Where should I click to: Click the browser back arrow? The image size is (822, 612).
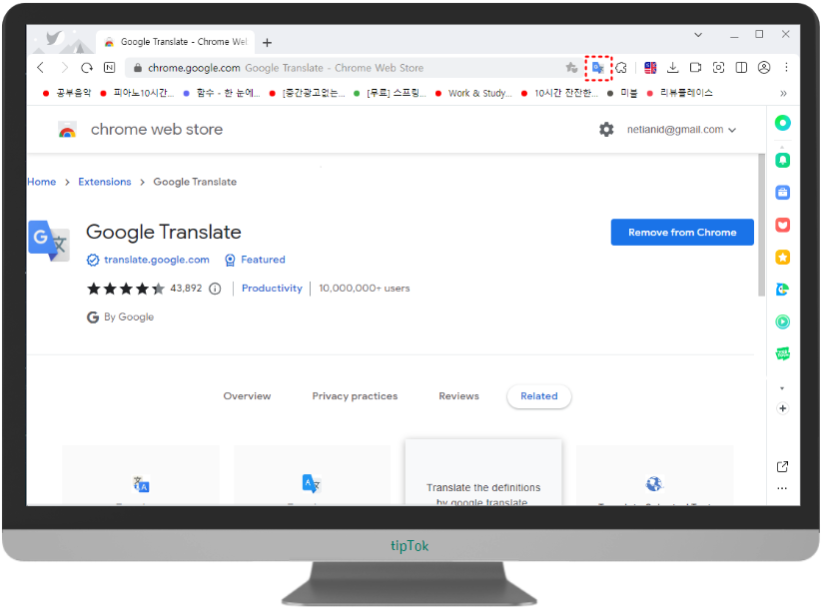coord(41,68)
